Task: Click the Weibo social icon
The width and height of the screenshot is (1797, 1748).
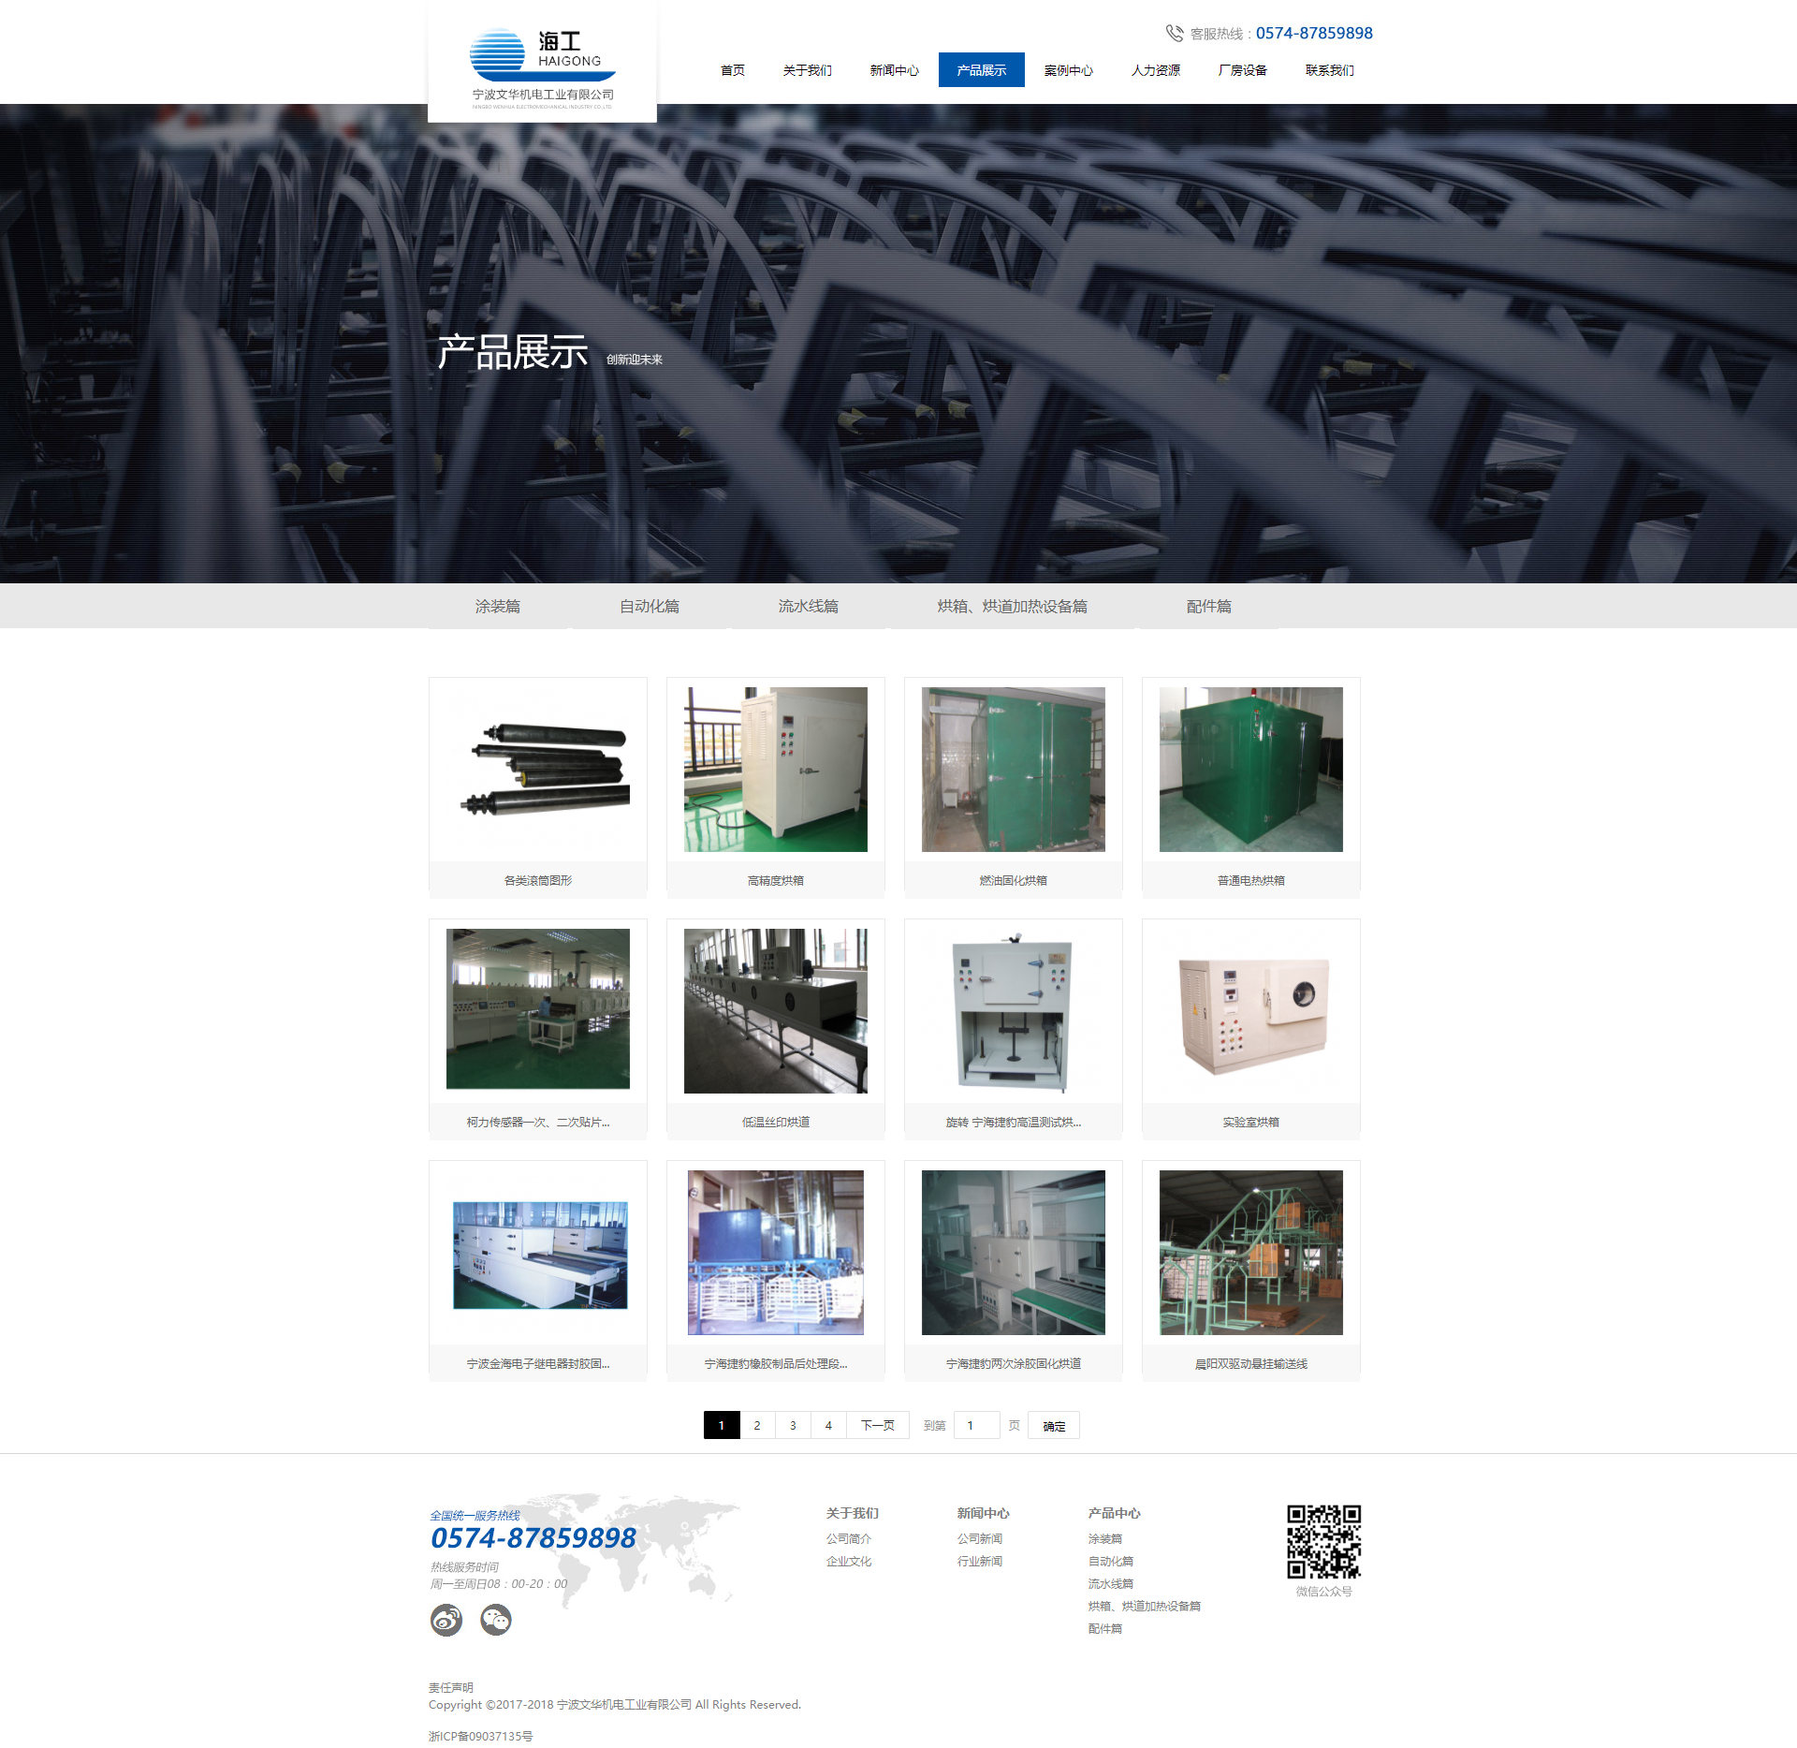Action: (446, 1620)
